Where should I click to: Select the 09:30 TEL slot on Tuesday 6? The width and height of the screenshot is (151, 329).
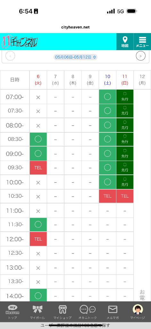[x=38, y=168]
